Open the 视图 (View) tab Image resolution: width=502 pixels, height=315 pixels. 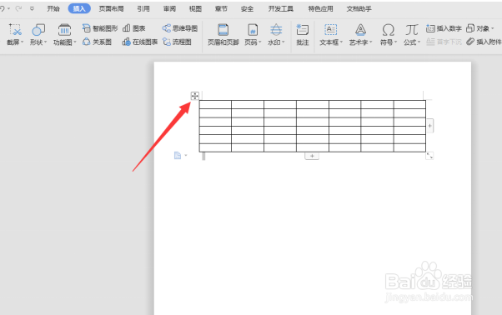(x=195, y=8)
